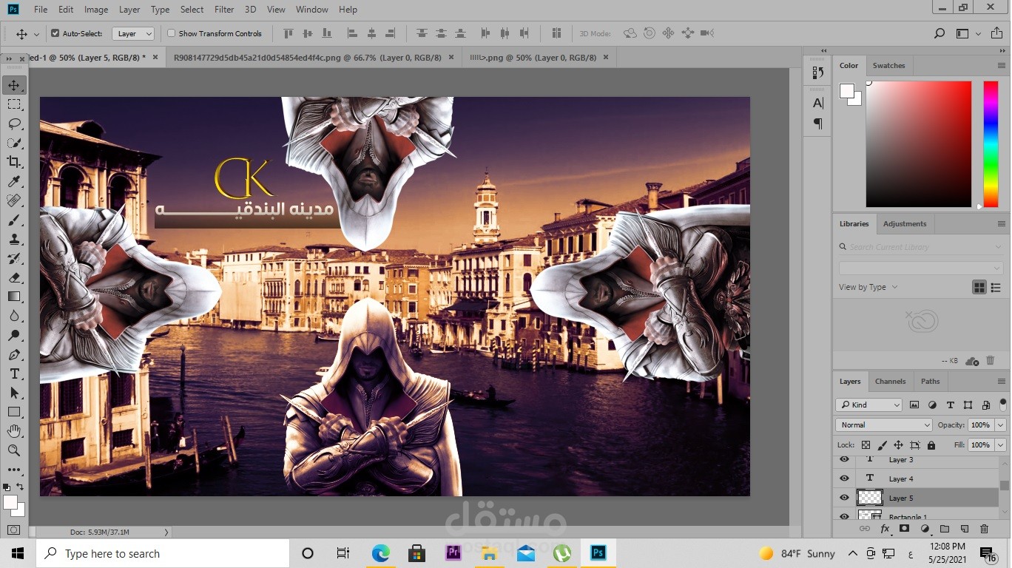Screen dimensions: 1012x568
Task: Open the Auto-Select Layer dropdown
Action: point(133,33)
